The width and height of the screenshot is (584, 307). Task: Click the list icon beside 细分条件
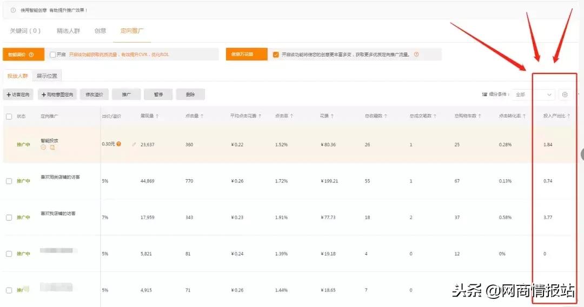(x=485, y=94)
